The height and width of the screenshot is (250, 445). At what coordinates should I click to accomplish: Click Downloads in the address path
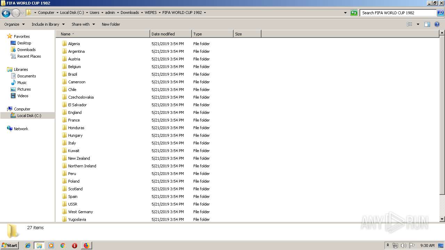tap(130, 12)
